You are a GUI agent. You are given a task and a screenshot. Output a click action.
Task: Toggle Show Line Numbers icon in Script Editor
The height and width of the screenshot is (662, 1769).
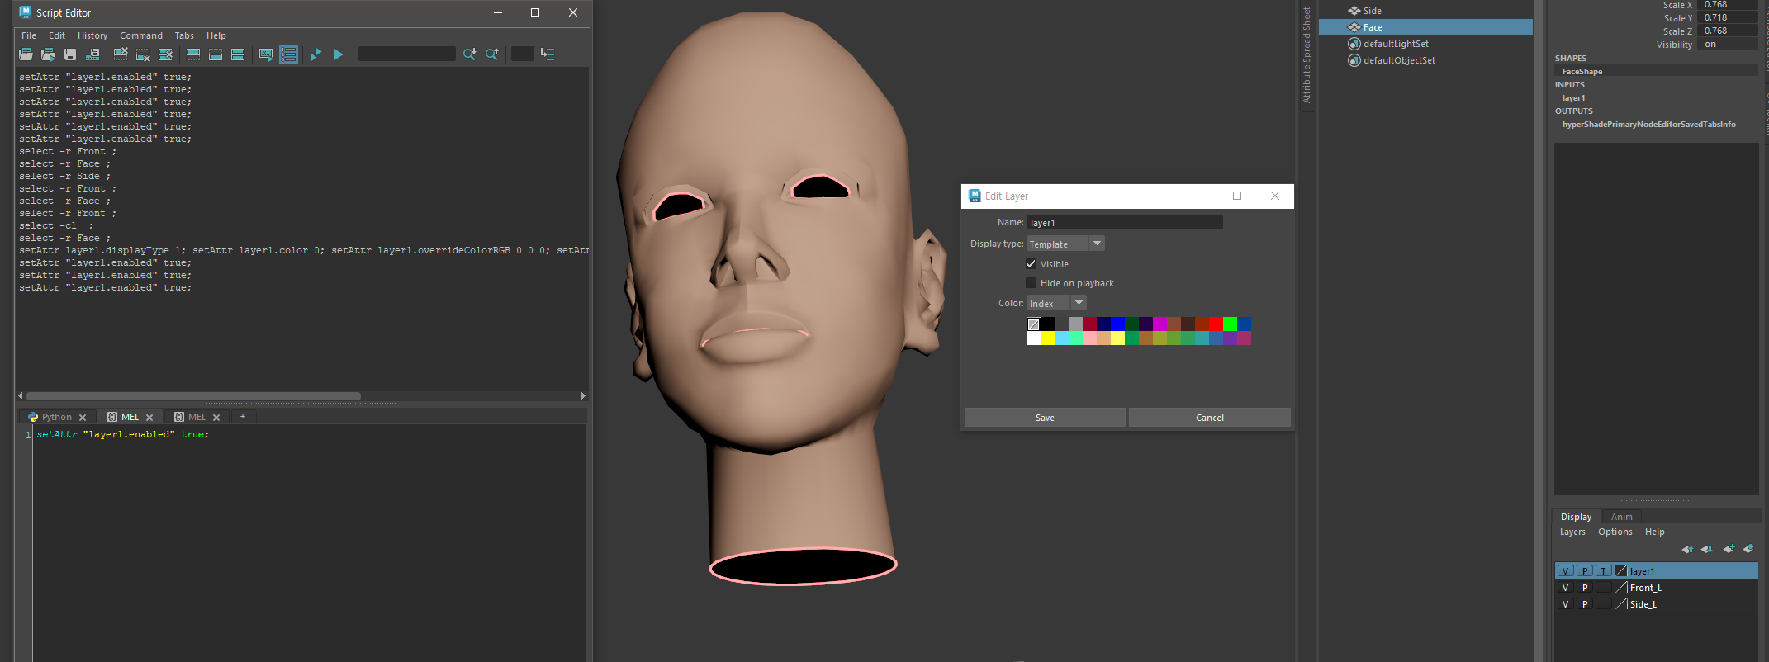tap(288, 54)
